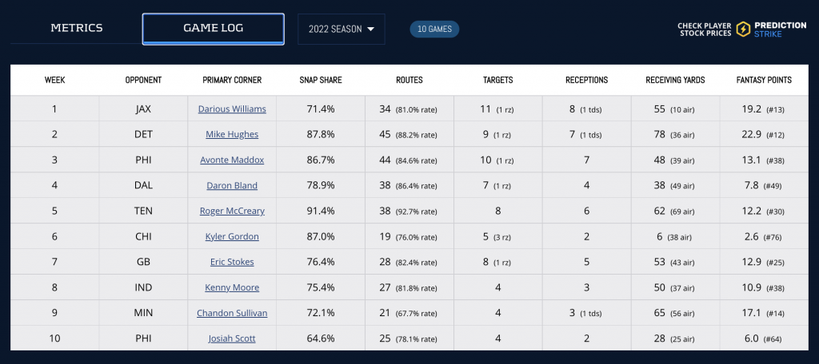Click the PredictionStrike lightning bolt icon
819x364 pixels.
click(744, 30)
